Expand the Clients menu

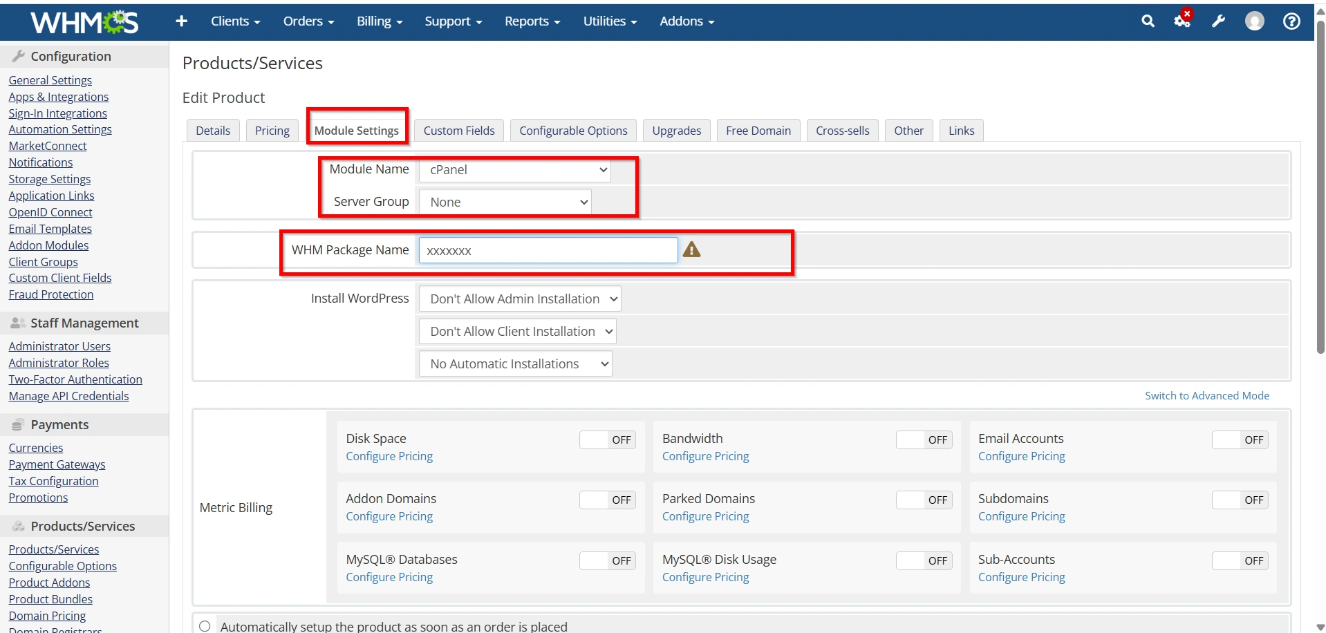(x=235, y=21)
